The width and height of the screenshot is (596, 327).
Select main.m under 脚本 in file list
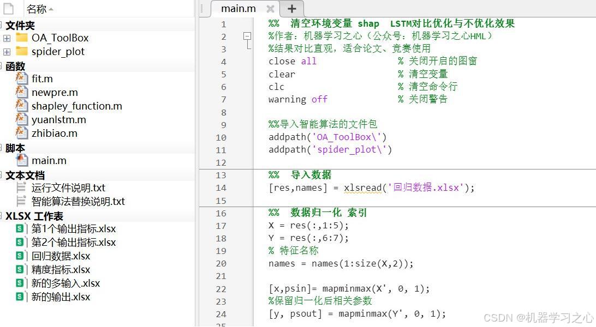49,160
